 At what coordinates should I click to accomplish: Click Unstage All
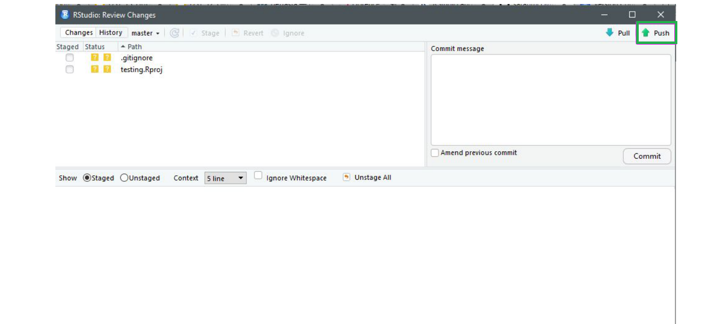[367, 177]
